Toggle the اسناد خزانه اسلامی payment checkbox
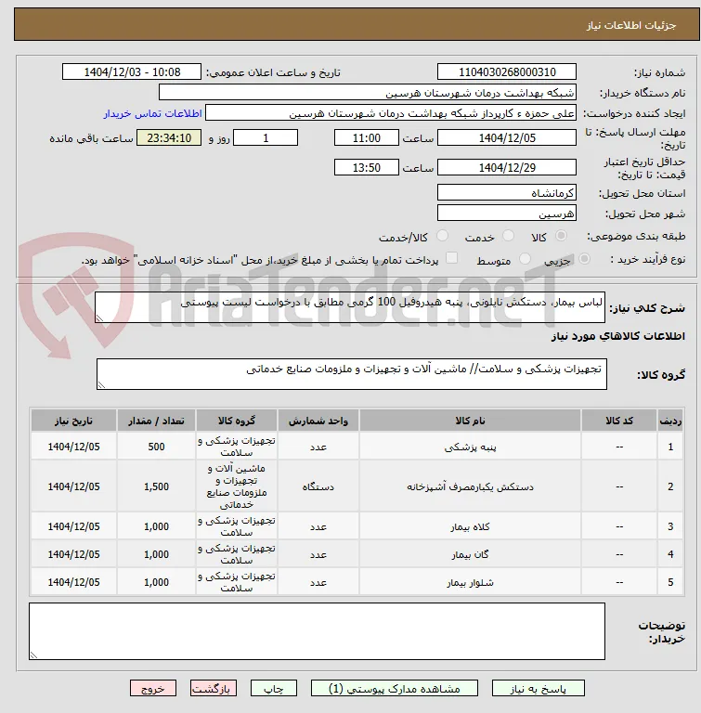Screen dimensions: 701x713 click(x=451, y=258)
